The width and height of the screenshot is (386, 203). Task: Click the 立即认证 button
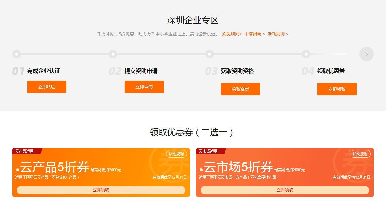tap(47, 87)
